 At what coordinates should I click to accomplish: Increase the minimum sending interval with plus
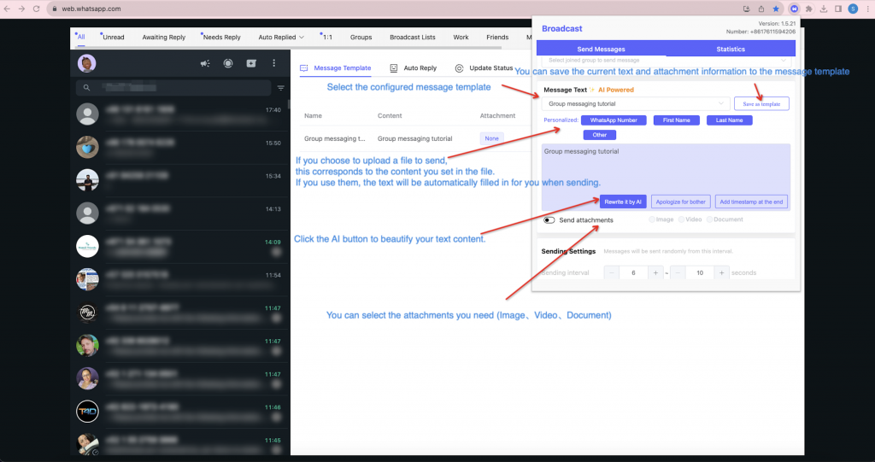pyautogui.click(x=656, y=272)
